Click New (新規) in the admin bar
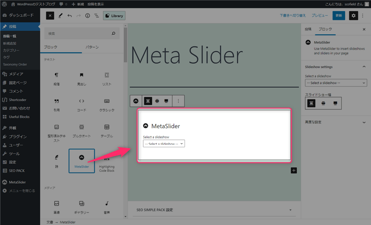 tap(78, 4)
